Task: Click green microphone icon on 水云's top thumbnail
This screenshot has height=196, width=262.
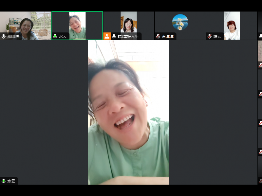Action: tap(55, 37)
